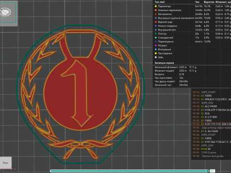Click the 'Відсоток' column header
Image resolution: width=231 pixels, height=173 pixels.
209,2
